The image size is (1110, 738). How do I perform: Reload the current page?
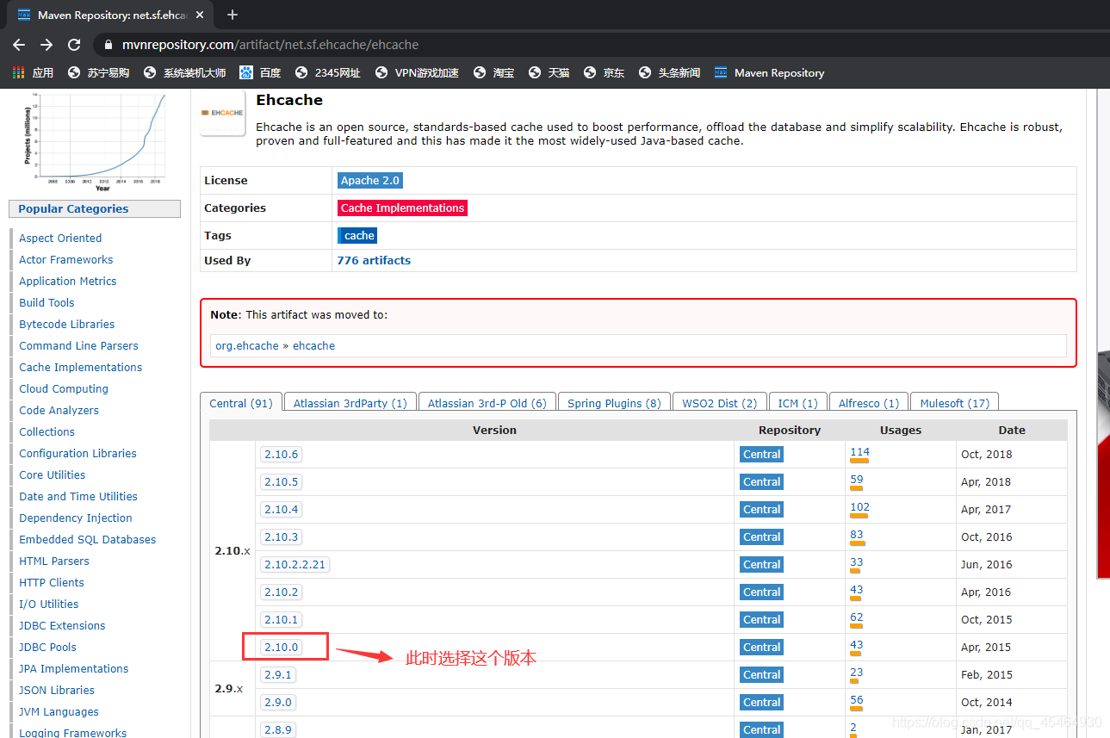point(74,45)
